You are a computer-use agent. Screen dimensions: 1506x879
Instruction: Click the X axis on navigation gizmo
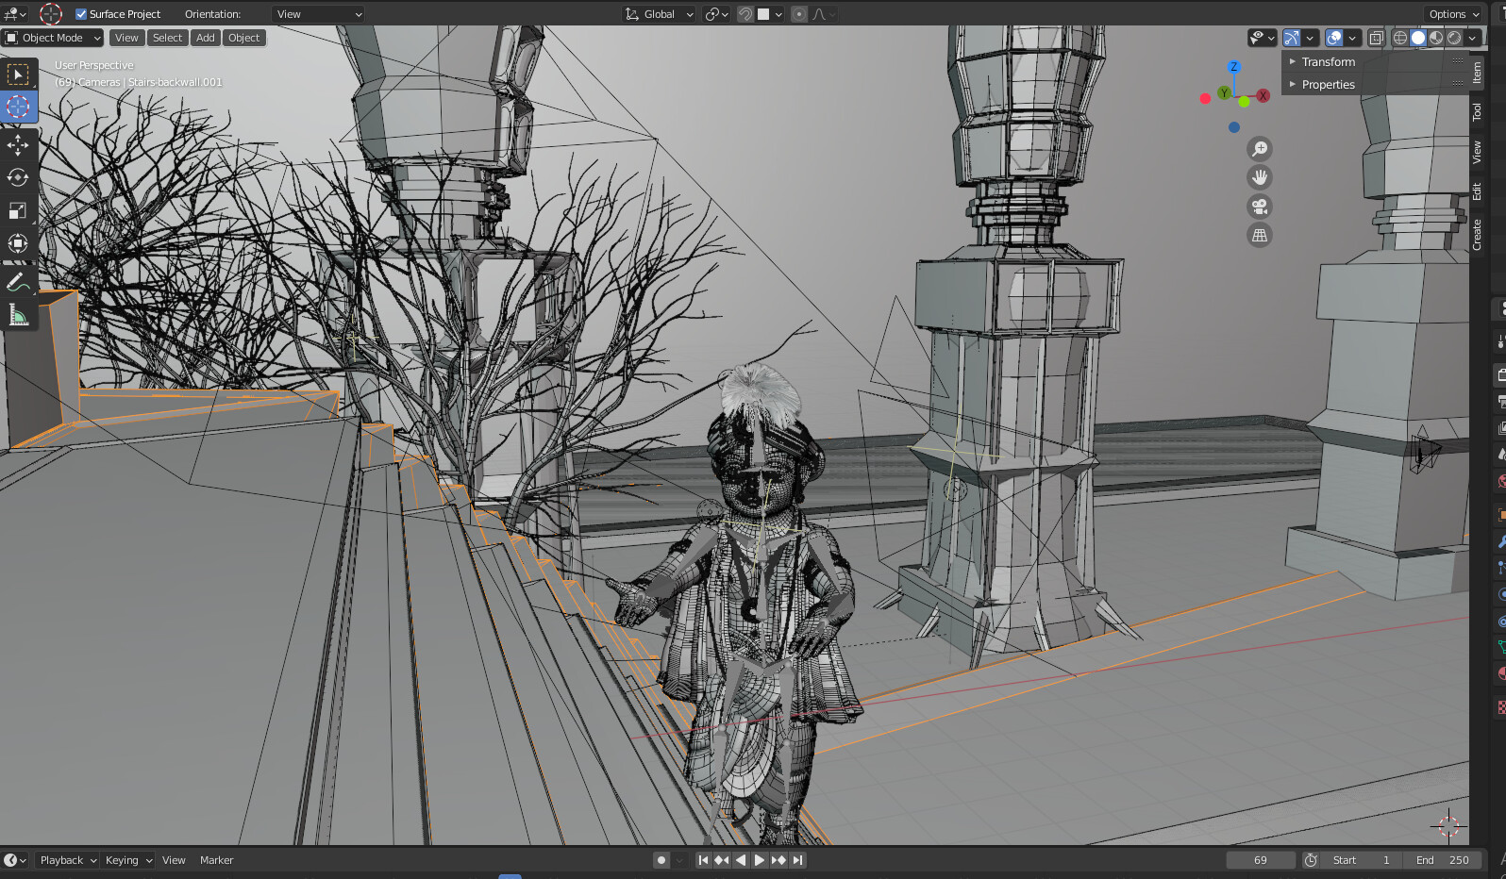[x=1263, y=95]
